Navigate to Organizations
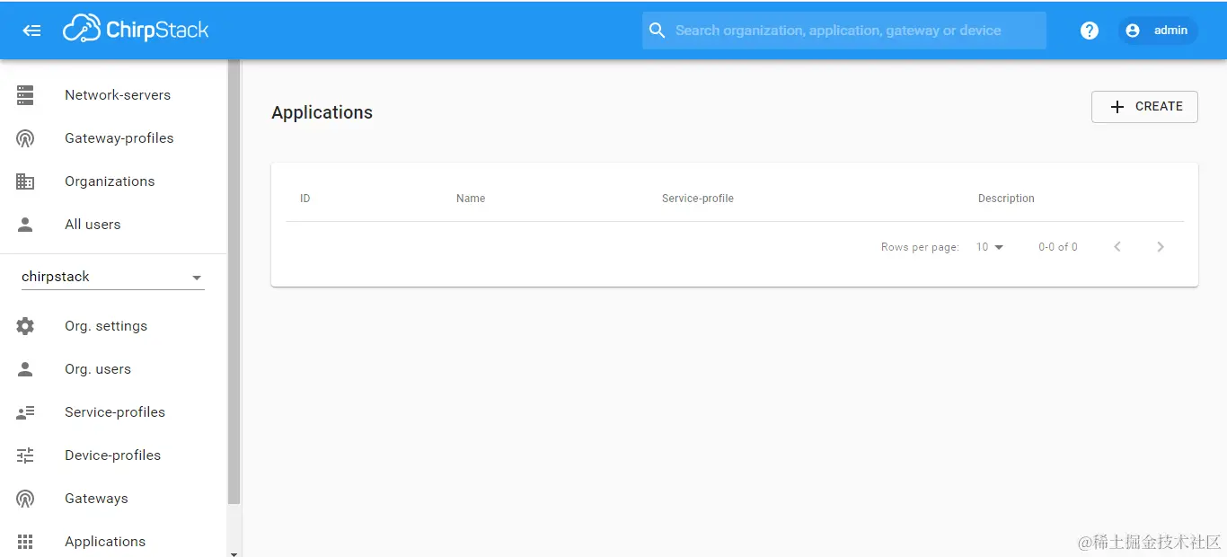 [113, 181]
